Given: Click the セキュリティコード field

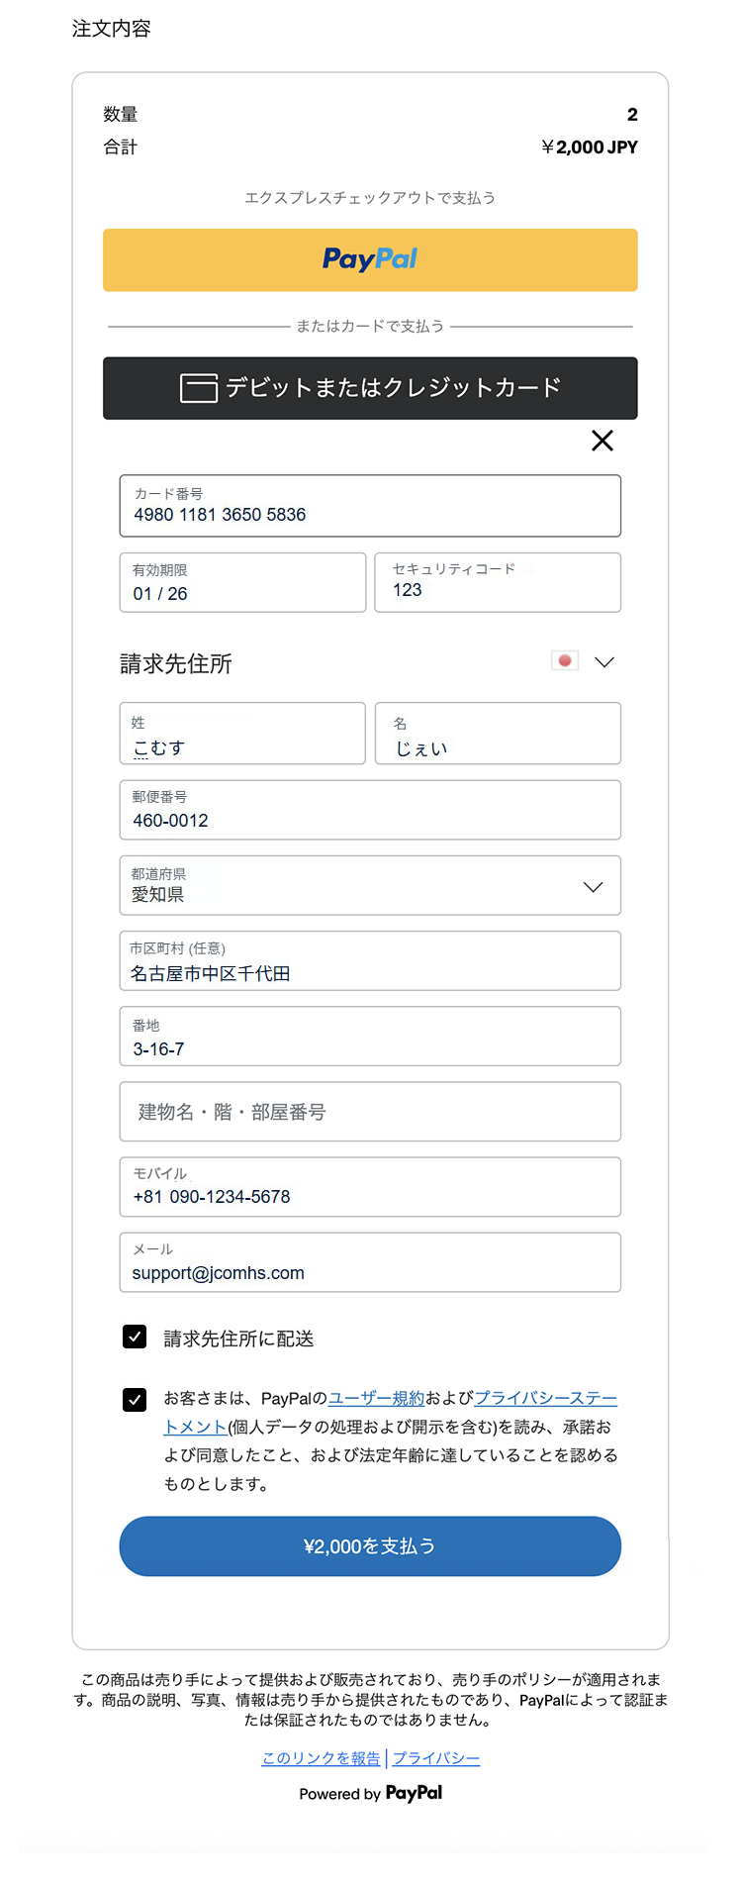Looking at the screenshot, I should click(498, 583).
